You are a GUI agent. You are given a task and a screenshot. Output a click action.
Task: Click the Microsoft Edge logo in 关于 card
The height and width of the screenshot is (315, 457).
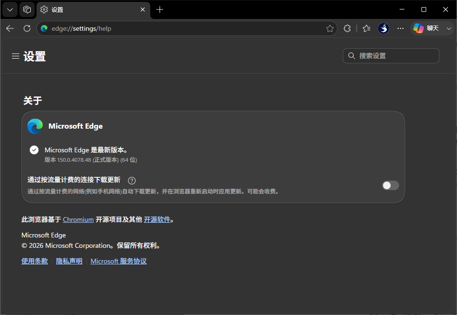pos(35,126)
